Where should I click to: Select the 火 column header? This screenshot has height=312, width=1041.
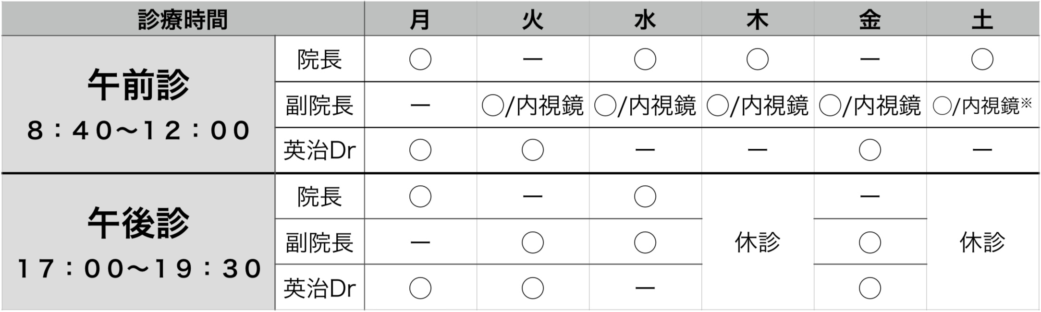[532, 20]
